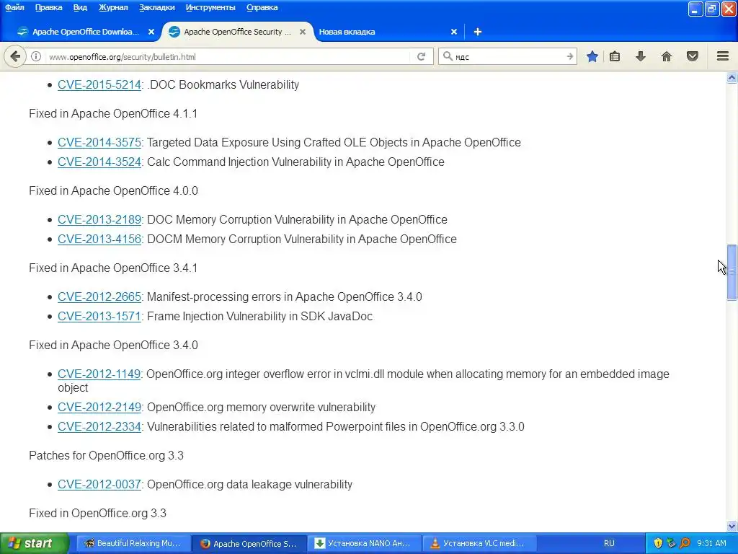Close the Новая вкладка tab

454,32
